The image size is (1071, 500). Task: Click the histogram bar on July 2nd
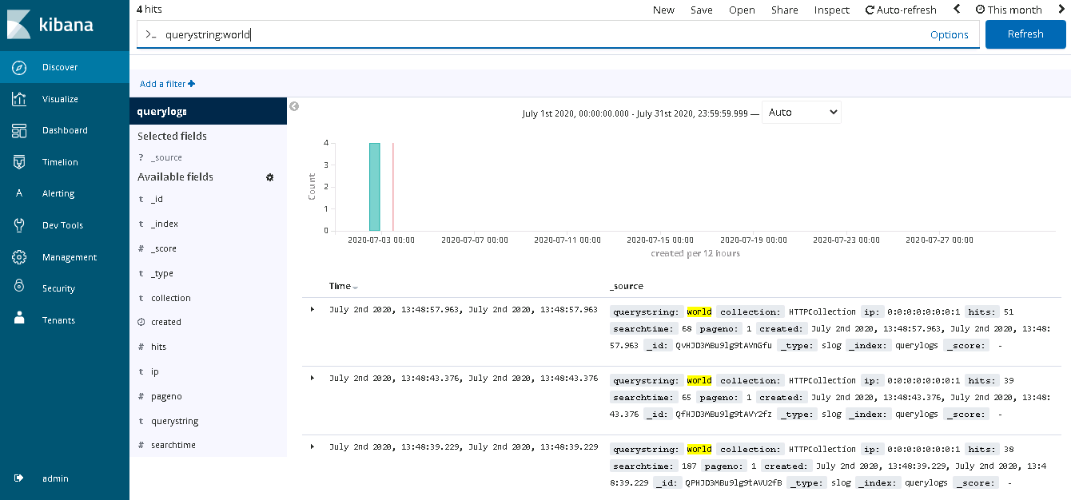[374, 187]
